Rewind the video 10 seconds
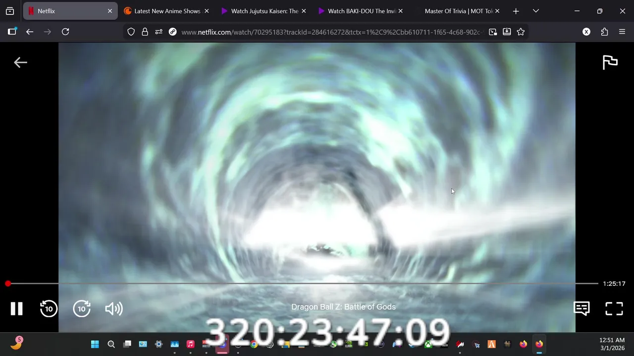Viewport: 634px width, 356px height. [49, 309]
